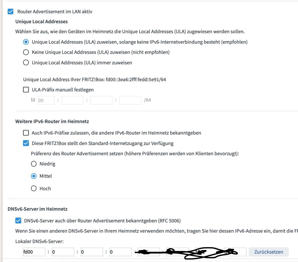Screen dimensions: 298x262
Task: Set router advertisement preference to Mittel
Action: pyautogui.click(x=34, y=176)
